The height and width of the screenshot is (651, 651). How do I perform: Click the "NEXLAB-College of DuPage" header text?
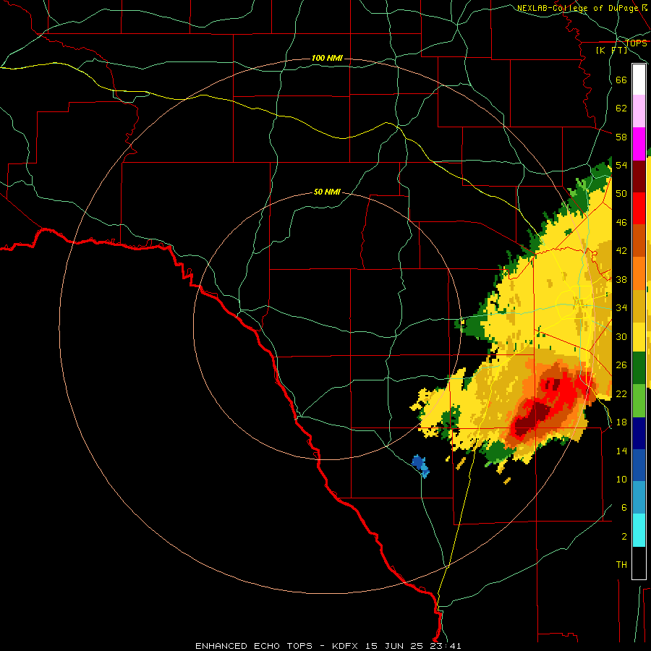tap(577, 8)
